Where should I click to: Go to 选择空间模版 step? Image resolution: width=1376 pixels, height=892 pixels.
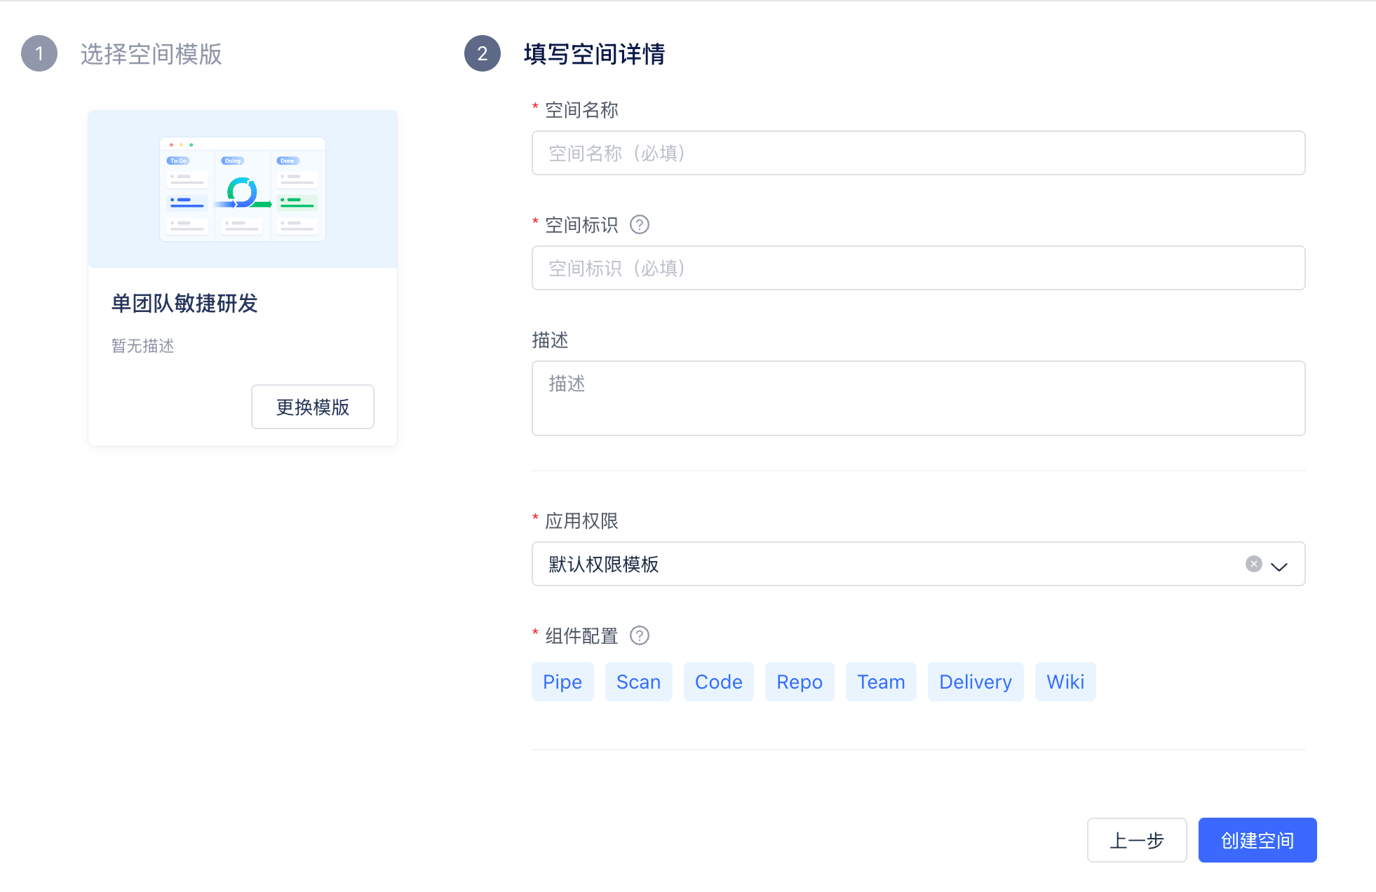pyautogui.click(x=151, y=54)
